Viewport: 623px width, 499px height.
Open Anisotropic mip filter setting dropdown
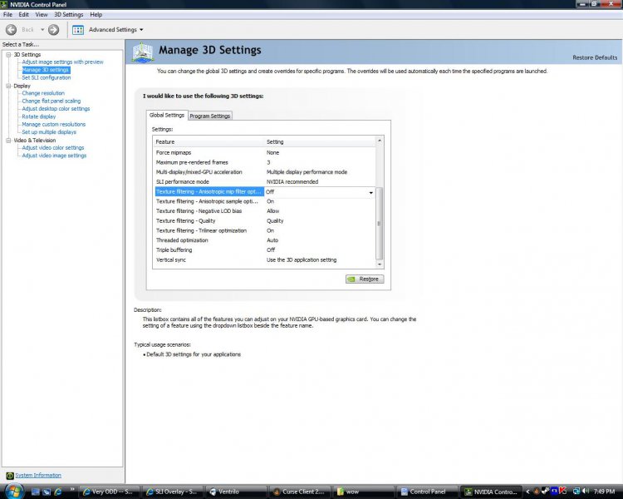pos(370,192)
